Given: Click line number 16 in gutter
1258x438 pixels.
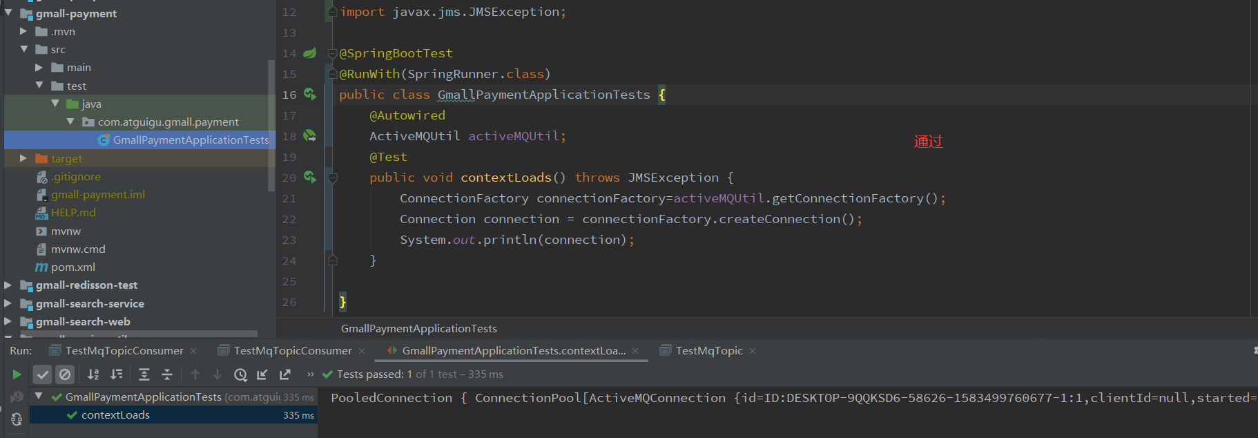Looking at the screenshot, I should pyautogui.click(x=289, y=95).
